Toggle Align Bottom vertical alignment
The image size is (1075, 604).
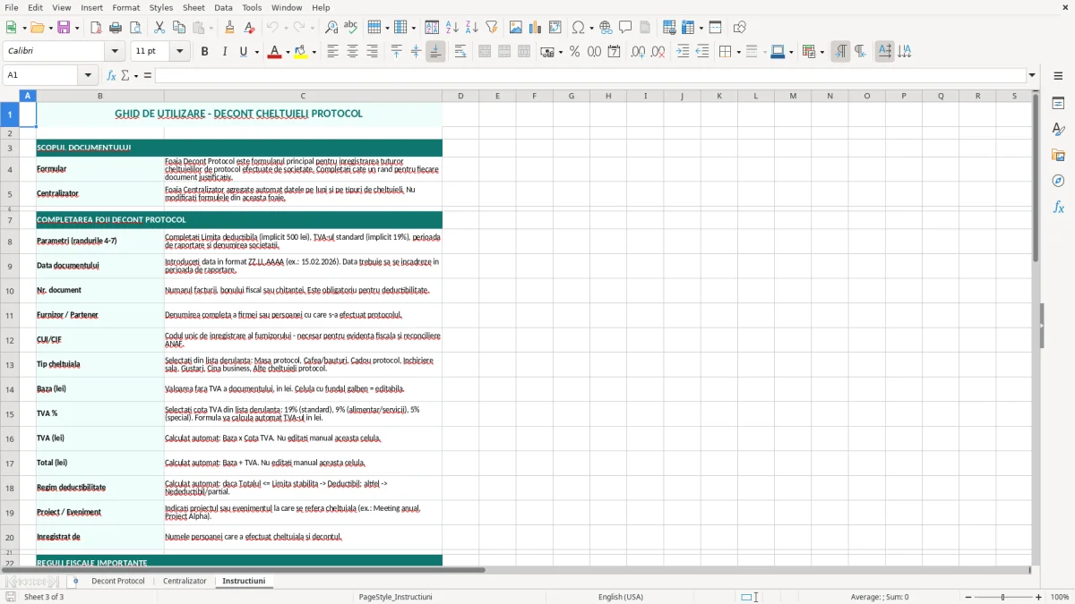click(x=435, y=52)
